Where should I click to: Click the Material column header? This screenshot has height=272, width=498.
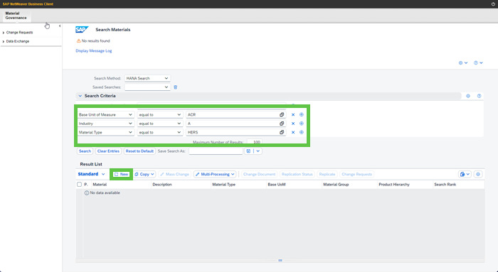122,185
